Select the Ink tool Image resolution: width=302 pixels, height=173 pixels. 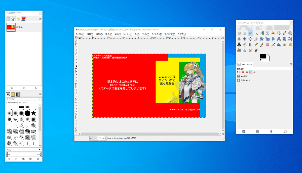coord(279,45)
